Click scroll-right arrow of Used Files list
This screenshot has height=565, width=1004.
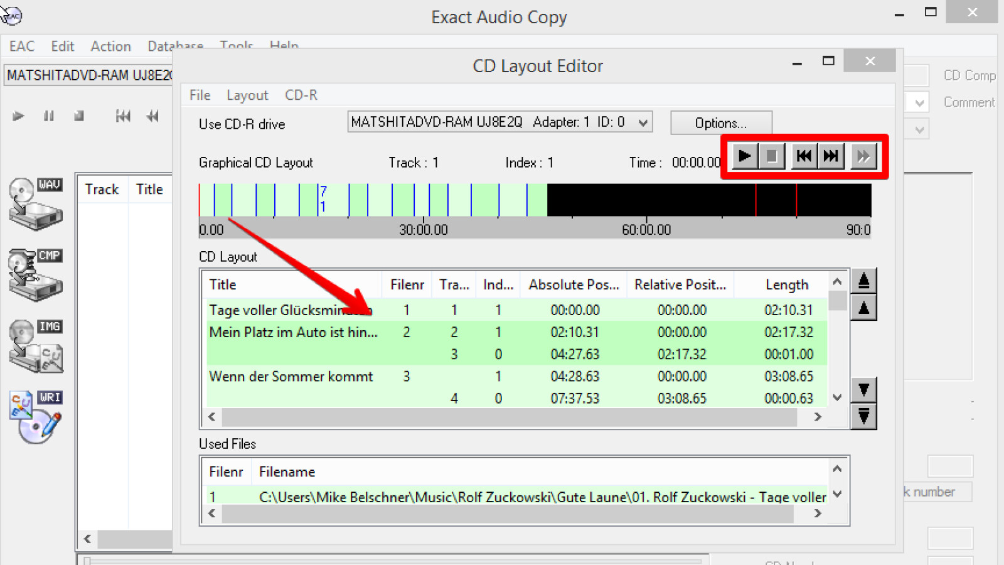pos(817,514)
